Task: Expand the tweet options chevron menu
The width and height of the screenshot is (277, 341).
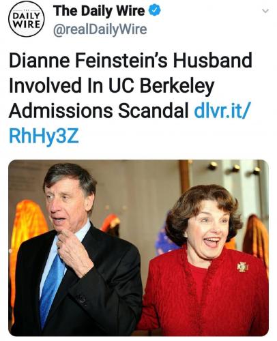Action: [265, 11]
